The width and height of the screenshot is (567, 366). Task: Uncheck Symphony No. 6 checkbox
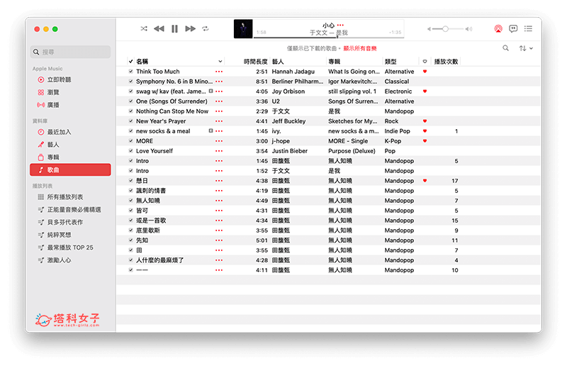(x=131, y=82)
